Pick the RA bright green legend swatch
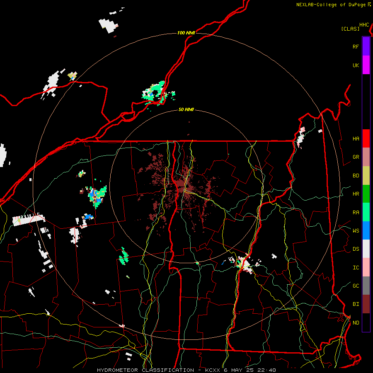 pos(366,212)
